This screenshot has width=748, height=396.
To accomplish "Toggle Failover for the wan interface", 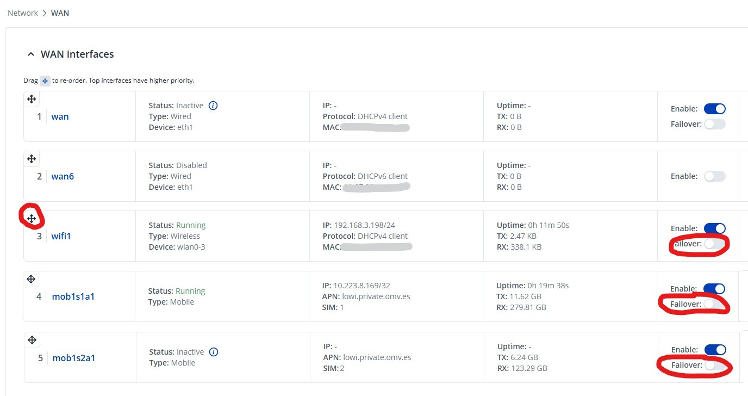I will click(714, 124).
